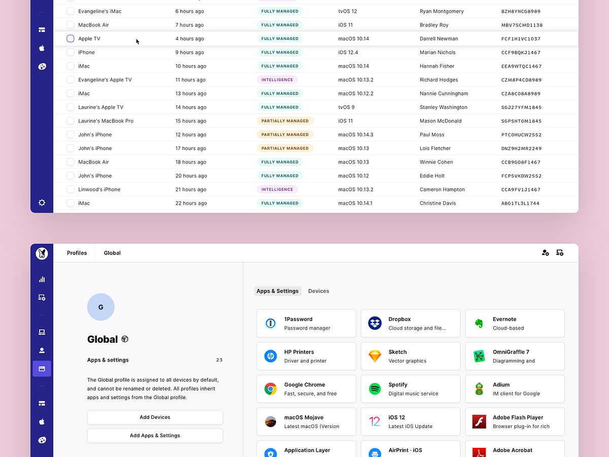This screenshot has width=609, height=457.
Task: Open the Users person icon in the sidebar
Action: (x=42, y=350)
